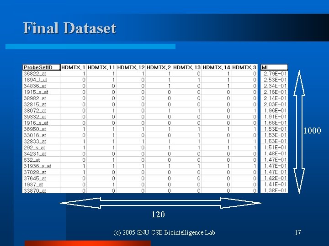Click probe row '632_at'
This screenshot has width=329, height=246.
click(140, 160)
